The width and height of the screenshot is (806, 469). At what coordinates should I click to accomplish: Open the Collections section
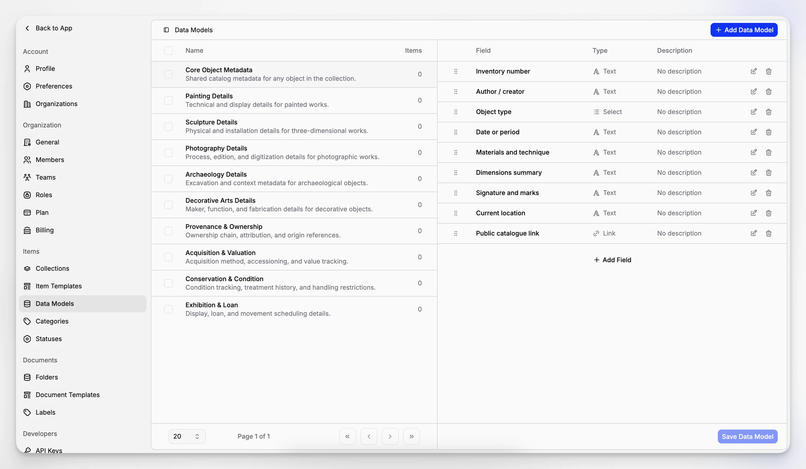click(x=83, y=268)
